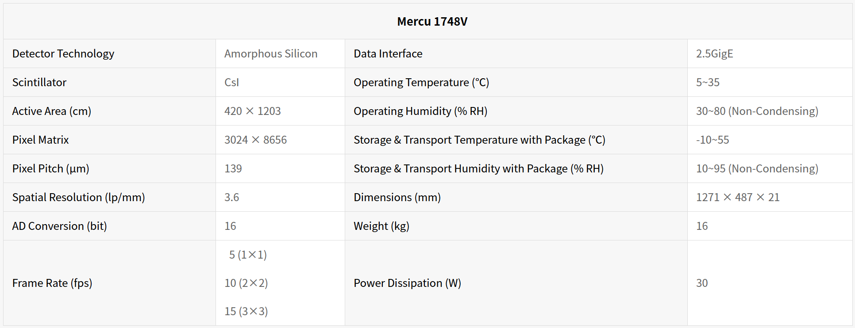Click the Dimensions value 1271 × 487 × 21
855x328 pixels.
click(738, 198)
